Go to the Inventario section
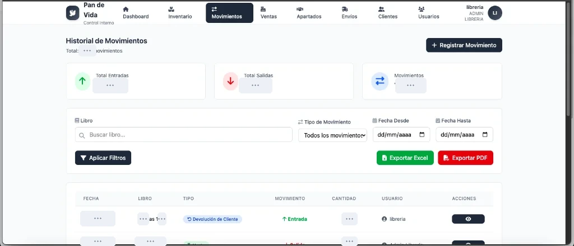 [180, 13]
